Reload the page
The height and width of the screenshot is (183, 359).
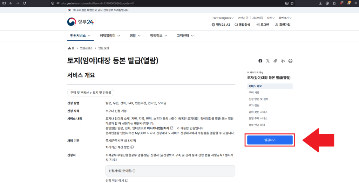(25, 3)
